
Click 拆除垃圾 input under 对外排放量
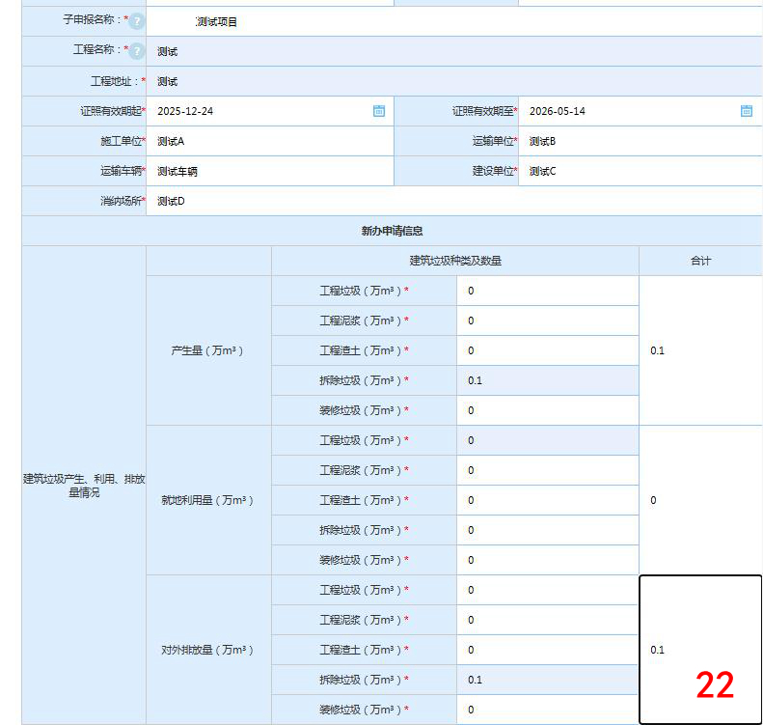pyautogui.click(x=547, y=680)
